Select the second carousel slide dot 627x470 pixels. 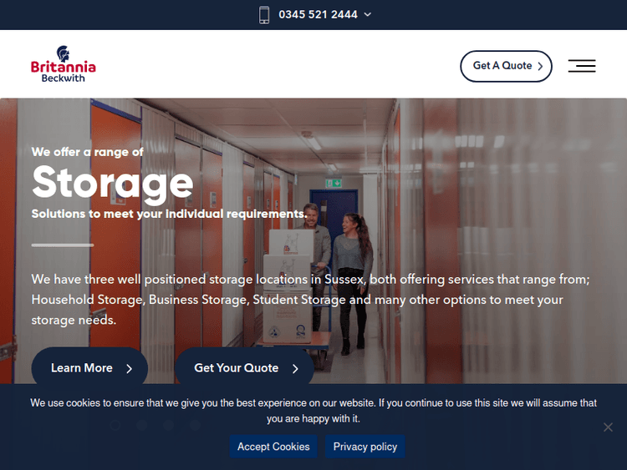tap(142, 425)
